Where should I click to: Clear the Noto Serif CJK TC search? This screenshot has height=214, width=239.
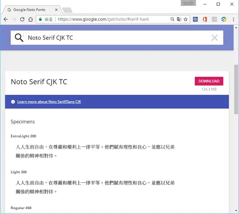[214, 38]
